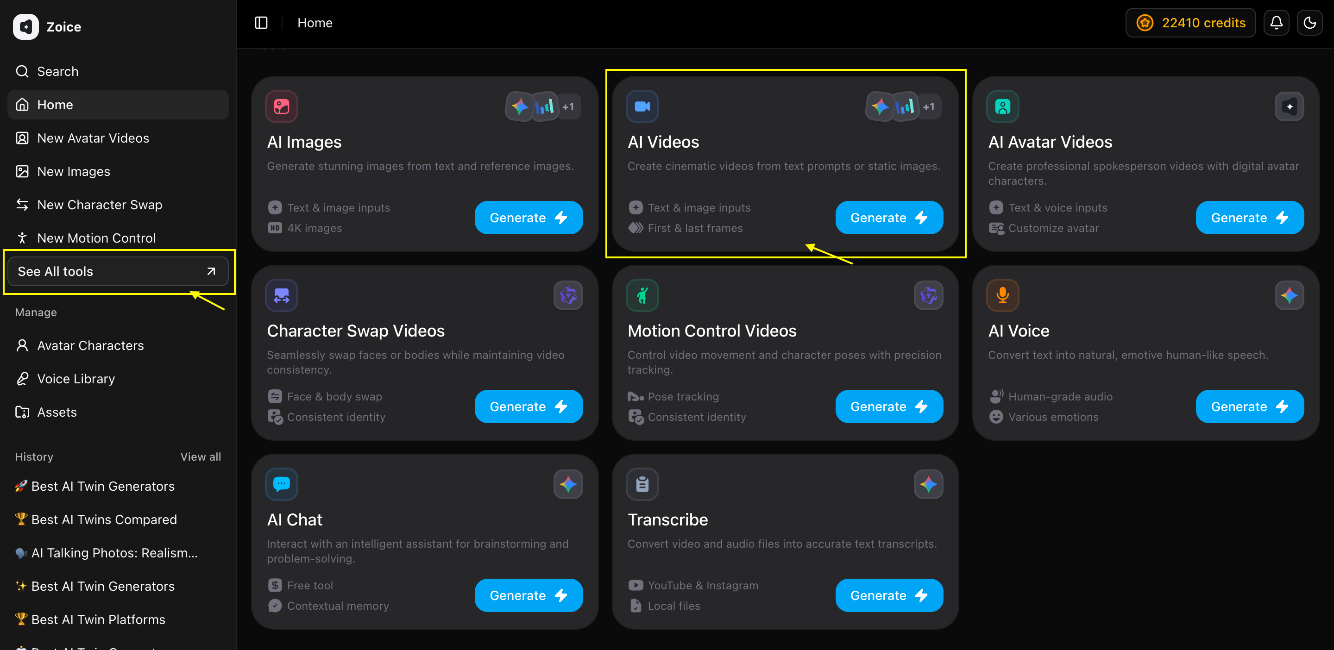Open Voice Library
Image resolution: width=1334 pixels, height=650 pixels.
(x=118, y=379)
